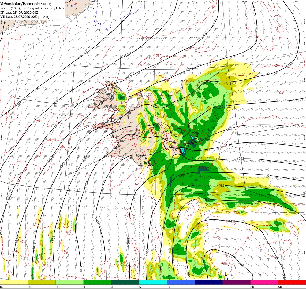306x289 pixels.
Task: Click the '0.1' legend value label
Action: tap(2, 287)
